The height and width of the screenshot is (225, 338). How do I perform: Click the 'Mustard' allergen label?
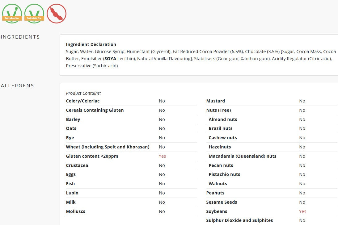click(215, 101)
